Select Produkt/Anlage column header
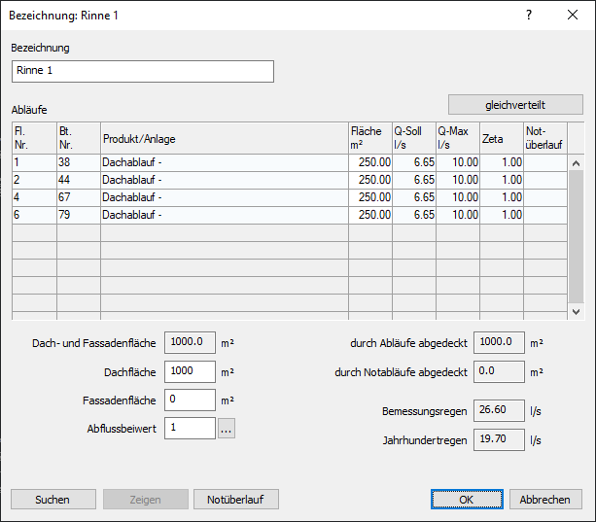The height and width of the screenshot is (522, 596). pos(225,138)
